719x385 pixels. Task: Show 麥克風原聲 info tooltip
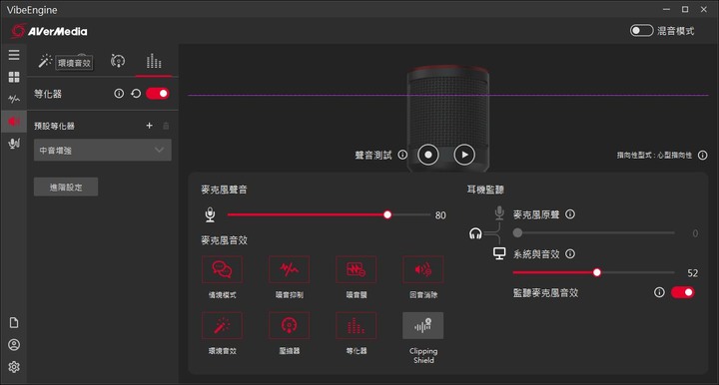point(570,214)
